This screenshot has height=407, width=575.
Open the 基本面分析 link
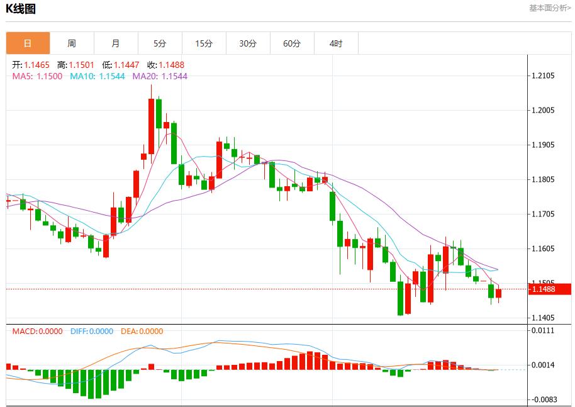point(550,8)
